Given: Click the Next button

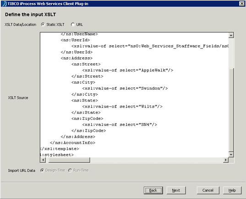Looking at the screenshot, I should (176, 190).
